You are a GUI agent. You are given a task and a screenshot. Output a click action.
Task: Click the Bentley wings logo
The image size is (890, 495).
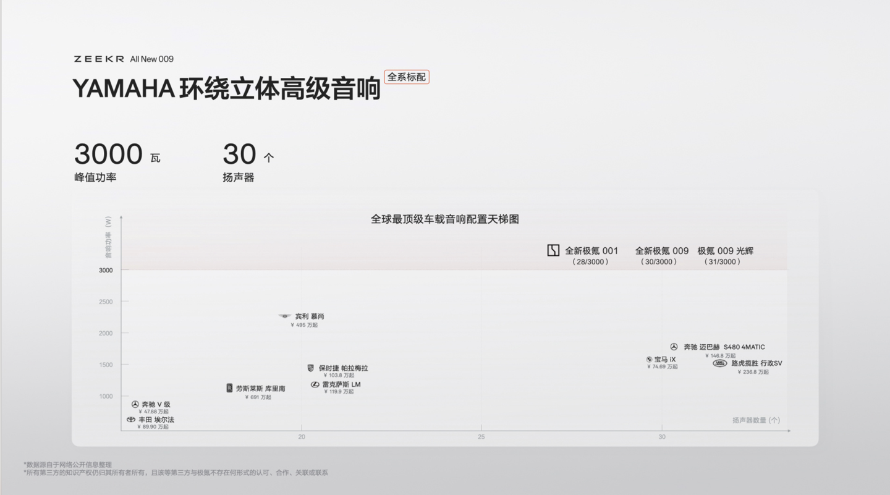284,316
